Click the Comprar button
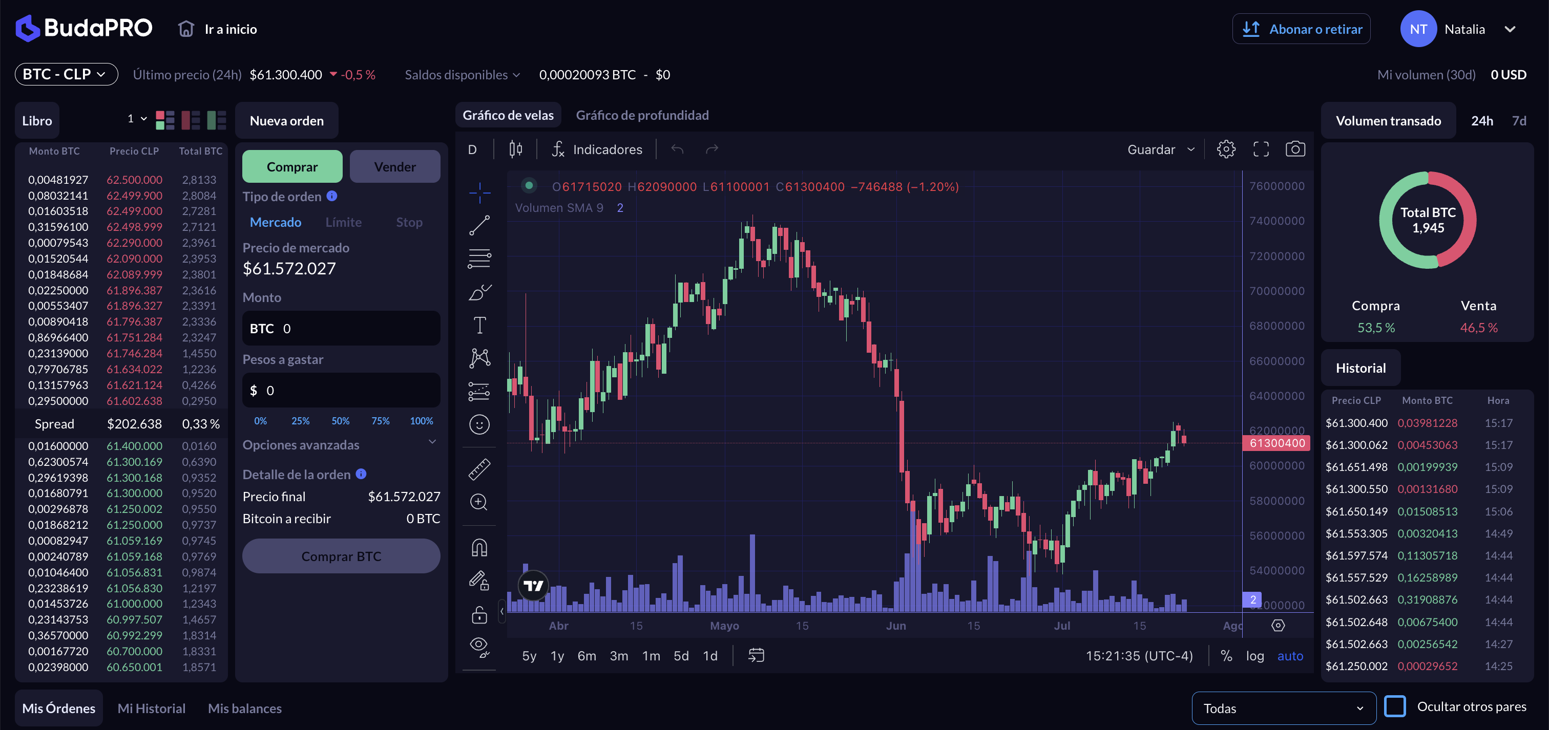This screenshot has width=1549, height=730. click(x=291, y=166)
